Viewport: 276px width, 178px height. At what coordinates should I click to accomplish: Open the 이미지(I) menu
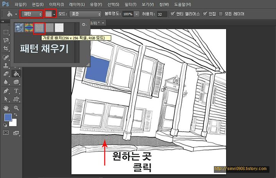56,4
